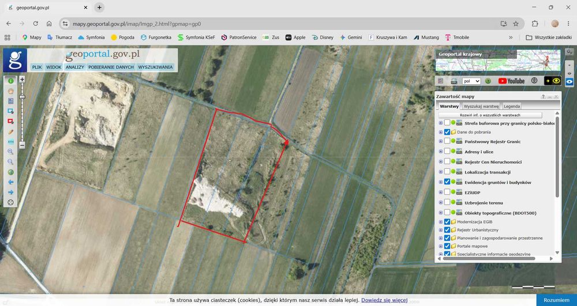Screen dimensions: 577x306
Task: Choose the pencil drawing tool
Action: [10, 131]
